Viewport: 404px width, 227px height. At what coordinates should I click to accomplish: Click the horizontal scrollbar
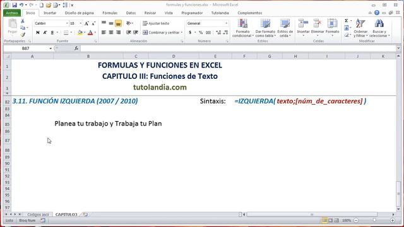click(312, 214)
